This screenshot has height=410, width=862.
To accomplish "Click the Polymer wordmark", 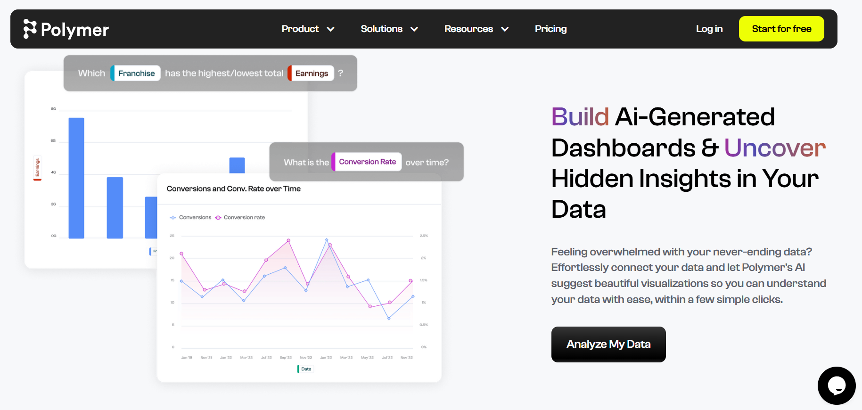I will [75, 30].
